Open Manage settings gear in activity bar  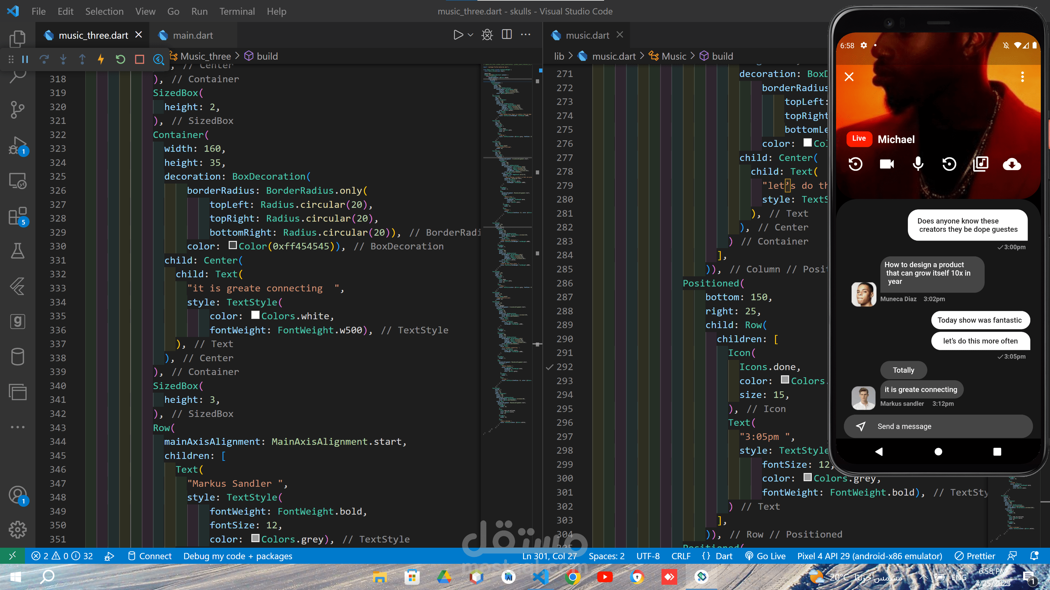point(17,529)
